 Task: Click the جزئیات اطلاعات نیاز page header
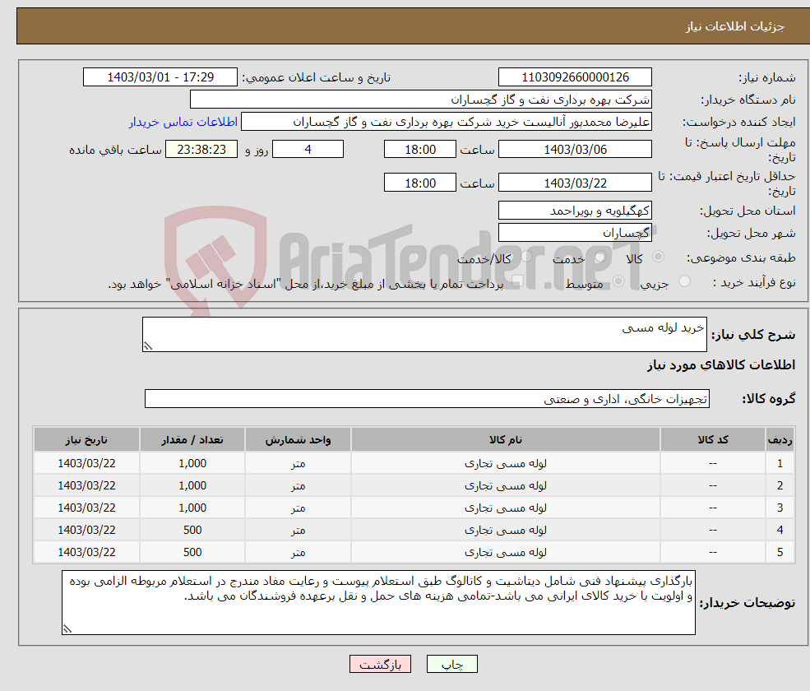734,26
